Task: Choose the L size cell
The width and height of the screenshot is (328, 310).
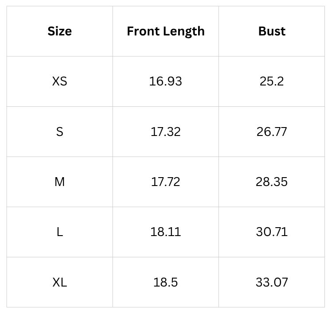Action: (59, 232)
